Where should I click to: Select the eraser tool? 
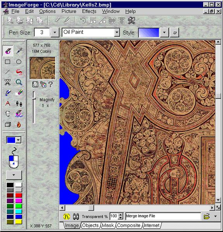tap(19, 93)
